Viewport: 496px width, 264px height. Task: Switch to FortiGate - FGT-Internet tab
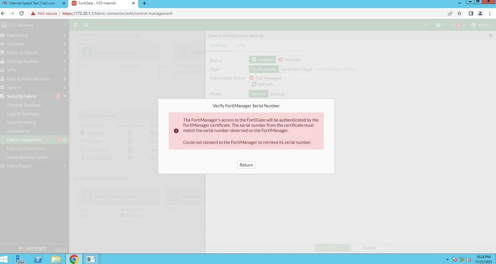103,3
